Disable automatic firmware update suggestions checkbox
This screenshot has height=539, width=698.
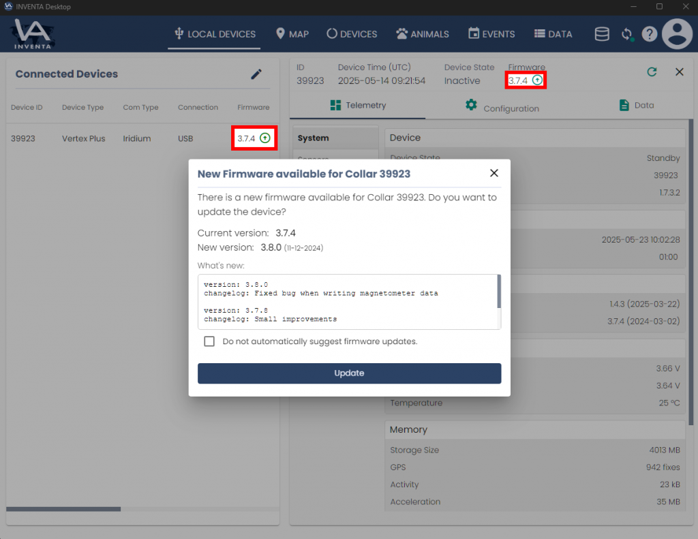(209, 341)
